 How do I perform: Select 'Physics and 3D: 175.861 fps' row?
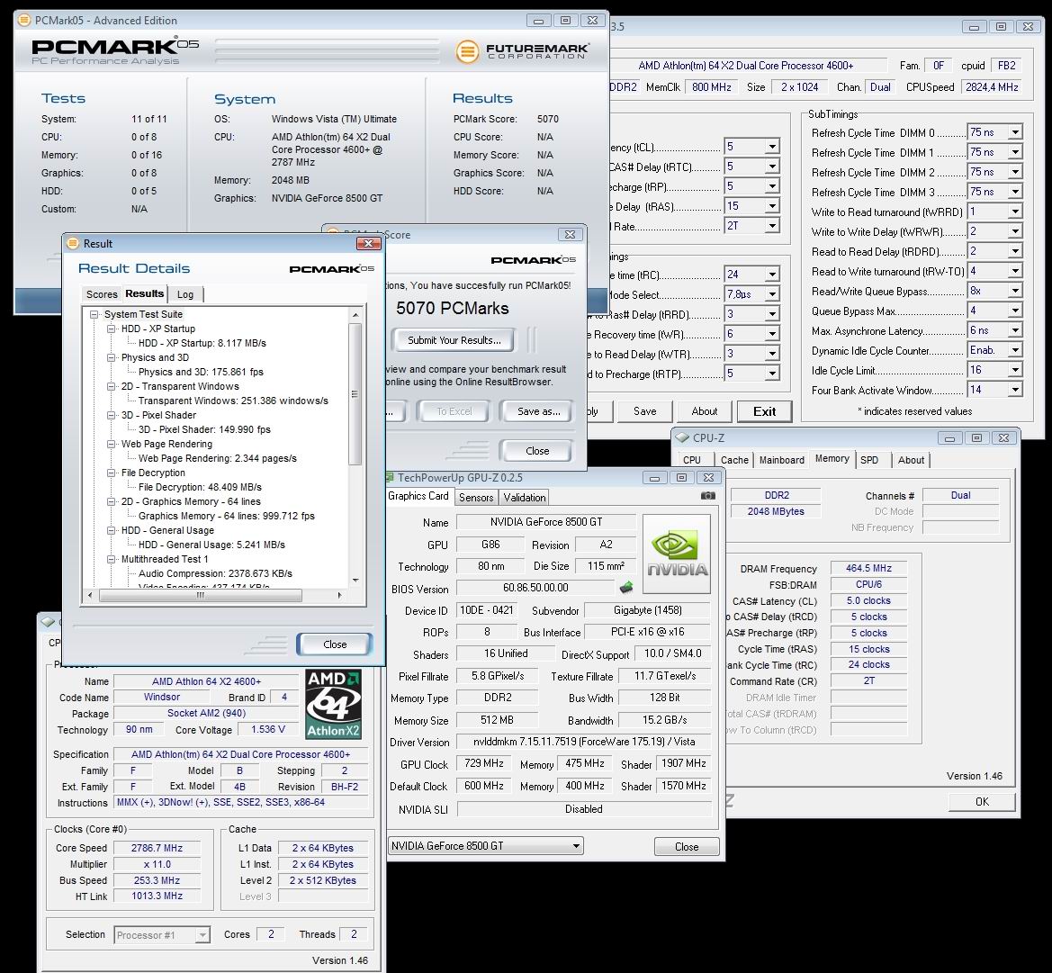(x=201, y=372)
